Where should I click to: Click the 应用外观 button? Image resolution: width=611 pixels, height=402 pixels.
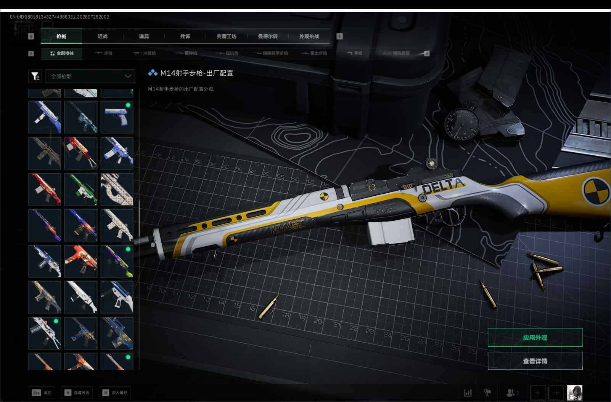pos(535,338)
